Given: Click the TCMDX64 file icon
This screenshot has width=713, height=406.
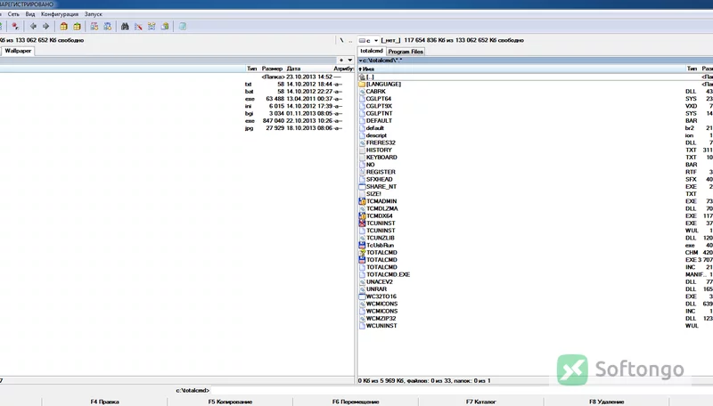Looking at the screenshot, I should 362,215.
